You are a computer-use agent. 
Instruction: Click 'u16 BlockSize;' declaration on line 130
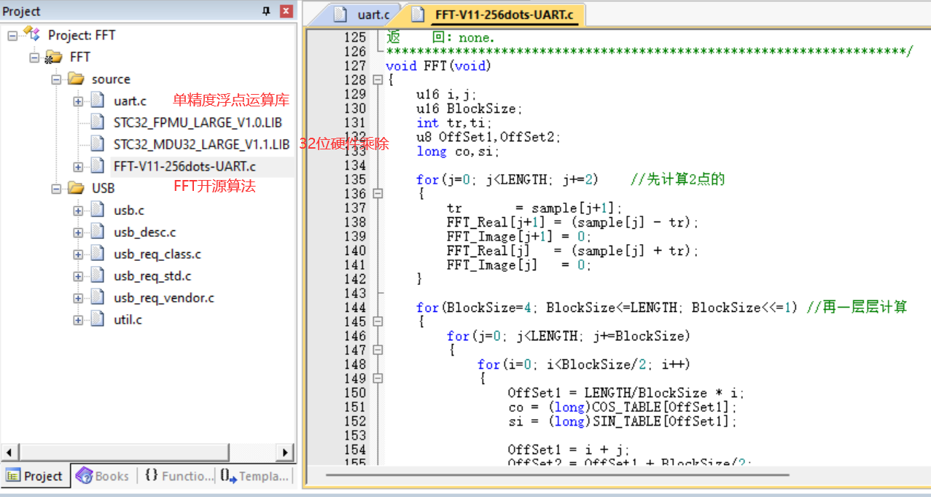tap(470, 109)
